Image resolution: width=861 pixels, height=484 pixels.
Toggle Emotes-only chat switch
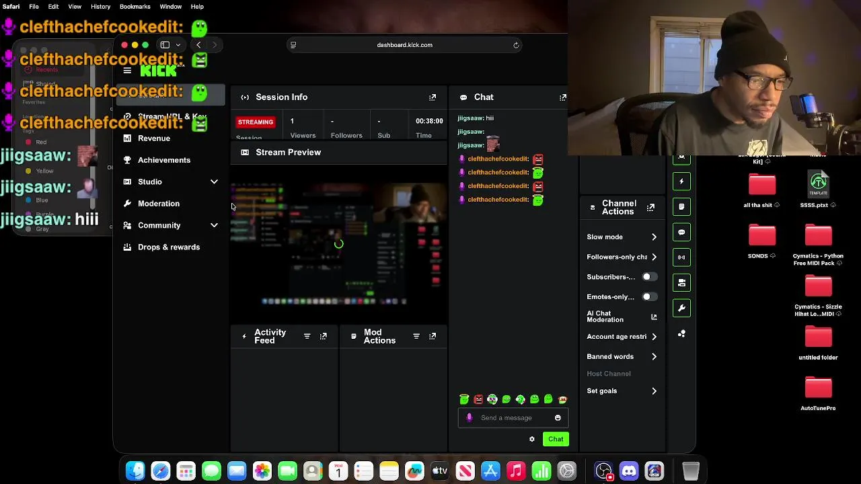pyautogui.click(x=648, y=297)
